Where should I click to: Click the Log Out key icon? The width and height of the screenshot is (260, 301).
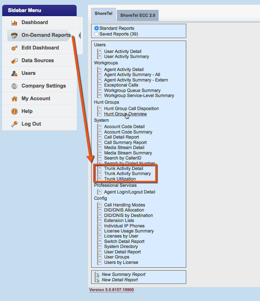(14, 124)
